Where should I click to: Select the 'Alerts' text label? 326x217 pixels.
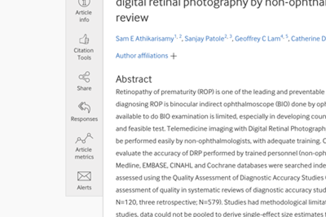click(x=84, y=188)
